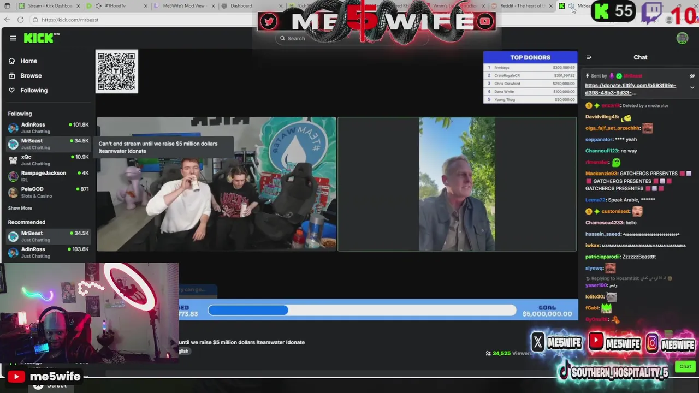Click the QR code on stream
Image resolution: width=699 pixels, height=393 pixels.
(117, 72)
